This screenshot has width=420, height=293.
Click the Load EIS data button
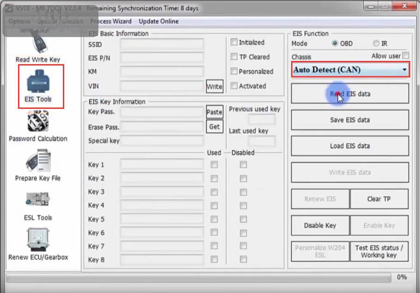pyautogui.click(x=350, y=146)
